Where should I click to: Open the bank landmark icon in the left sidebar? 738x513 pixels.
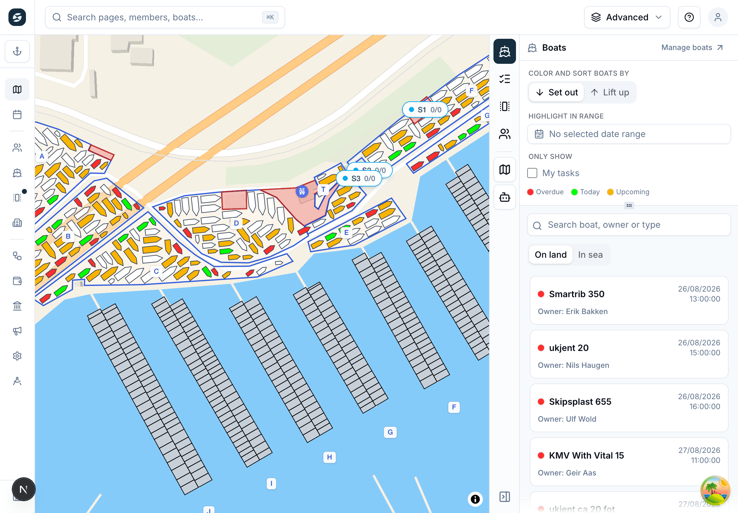(x=17, y=306)
